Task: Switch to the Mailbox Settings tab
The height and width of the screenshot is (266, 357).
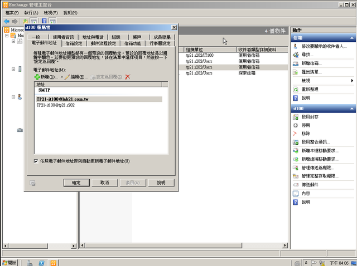Action: (74, 43)
